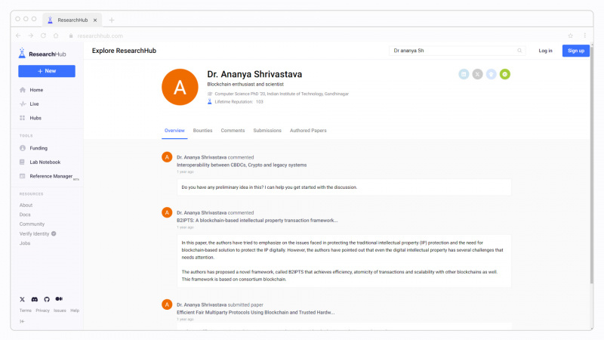Screen dimensions: 604x340
Task: Click the avatar beside the B2IPTS comment
Action: coord(167,212)
